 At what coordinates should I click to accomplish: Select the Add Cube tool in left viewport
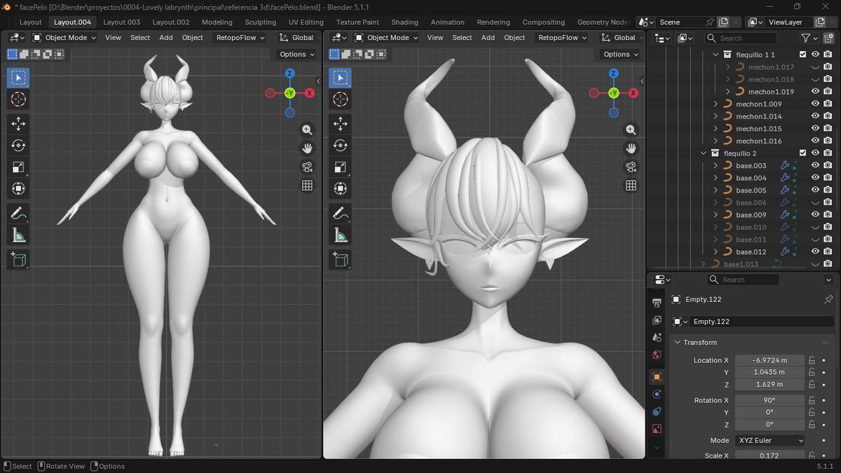(18, 259)
